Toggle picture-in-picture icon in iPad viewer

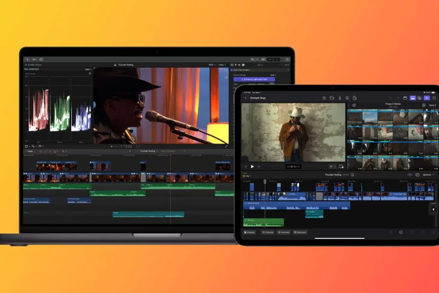point(341,167)
